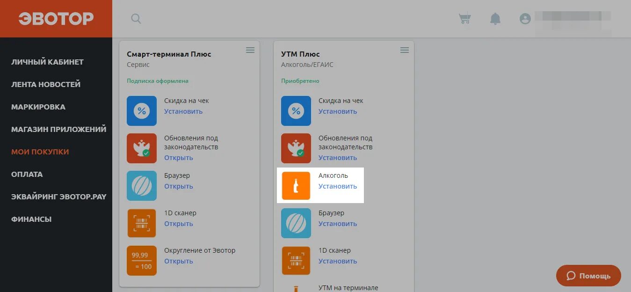This screenshot has width=631, height=292.
Task: Open the search magnifier icon
Action: [136, 19]
